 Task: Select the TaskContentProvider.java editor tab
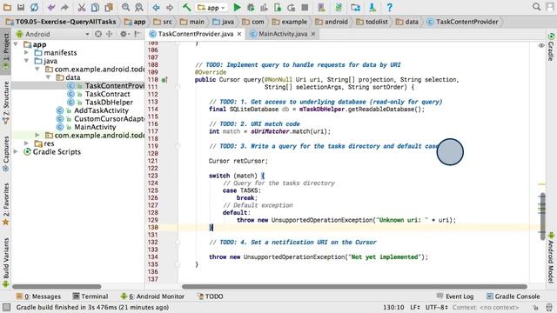[x=196, y=34]
